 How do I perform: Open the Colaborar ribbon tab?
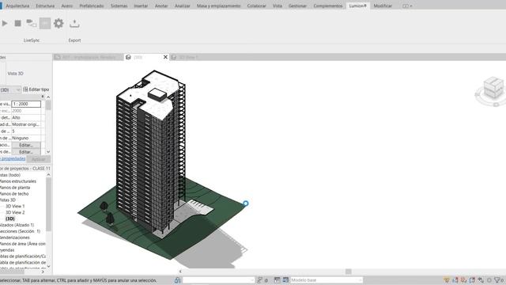[256, 6]
